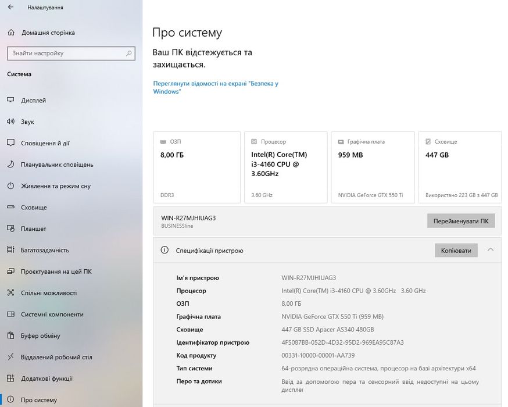Open Сховище in the sidebar
This screenshot has height=407, width=508.
click(x=71, y=207)
